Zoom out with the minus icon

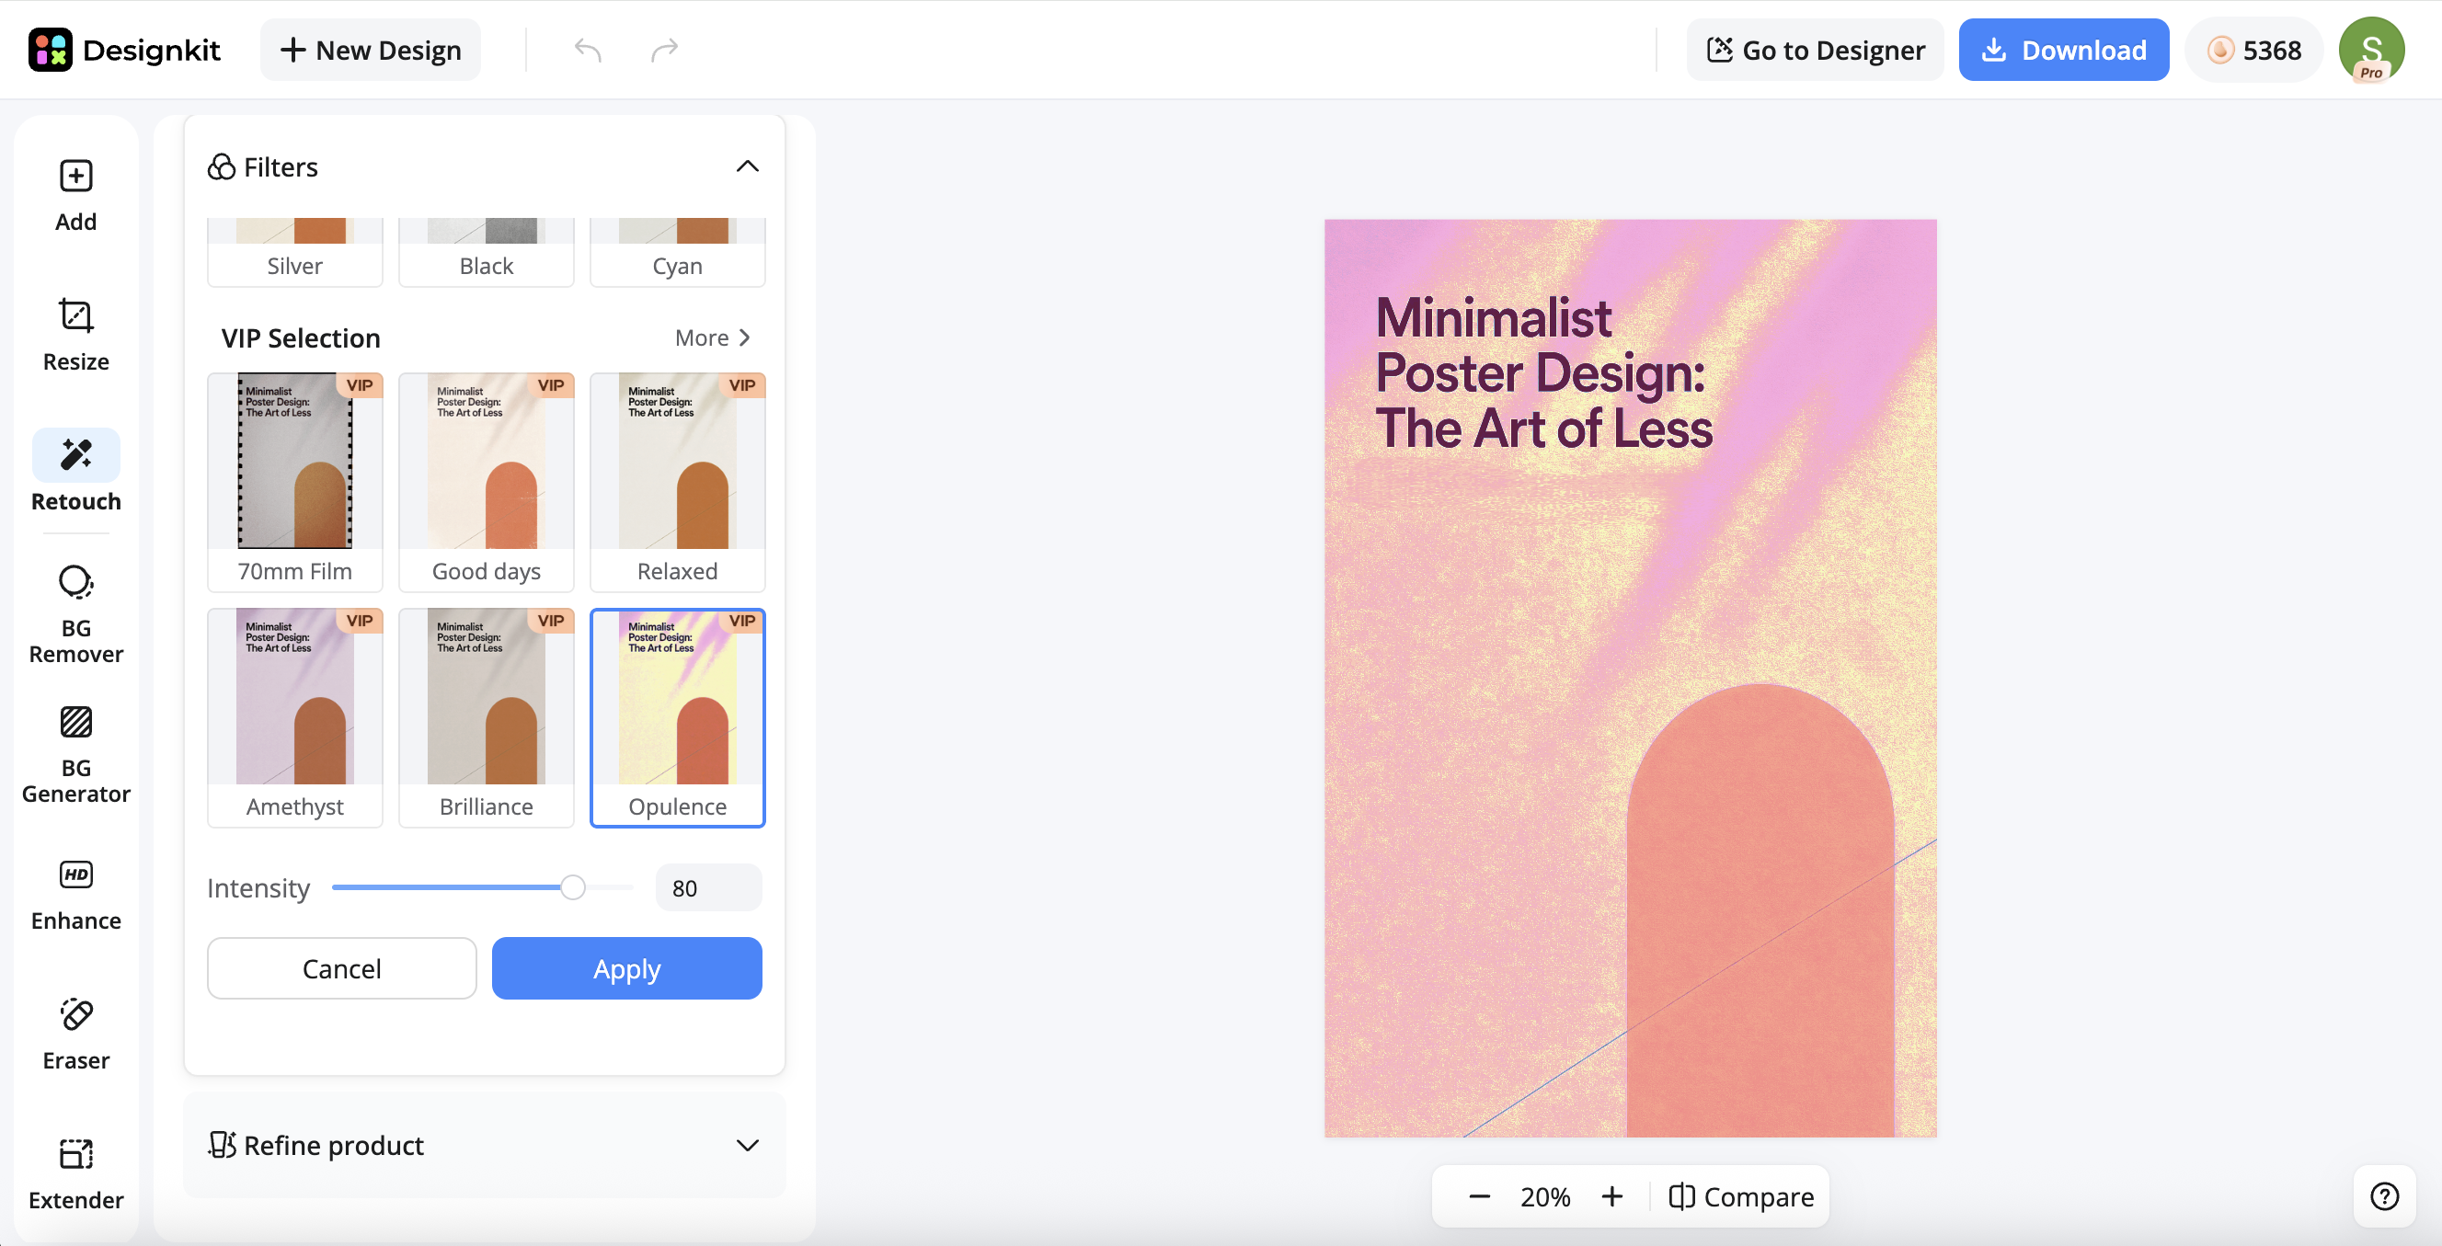(1479, 1195)
